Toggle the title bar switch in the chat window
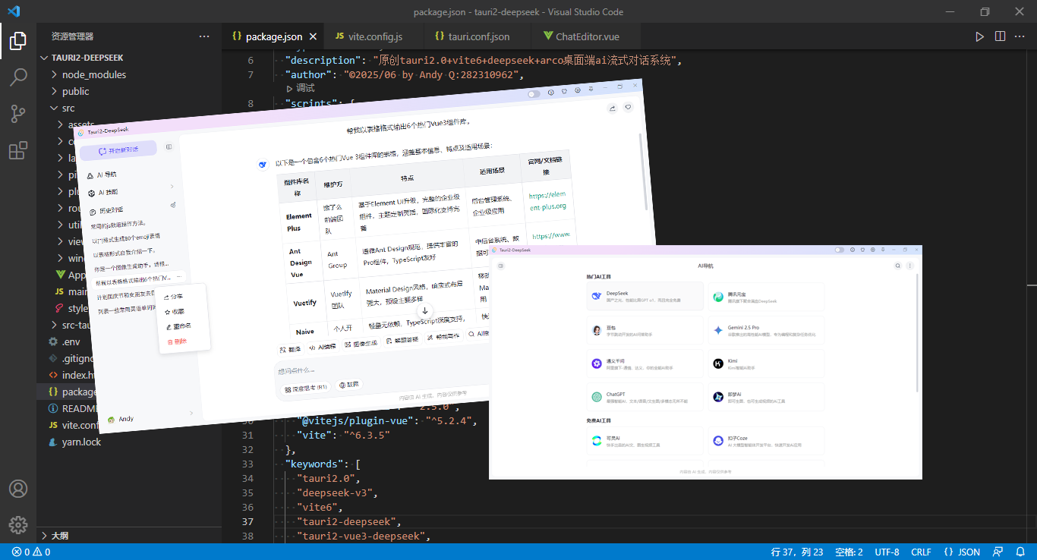Screen dimensions: 1037x560 534,94
